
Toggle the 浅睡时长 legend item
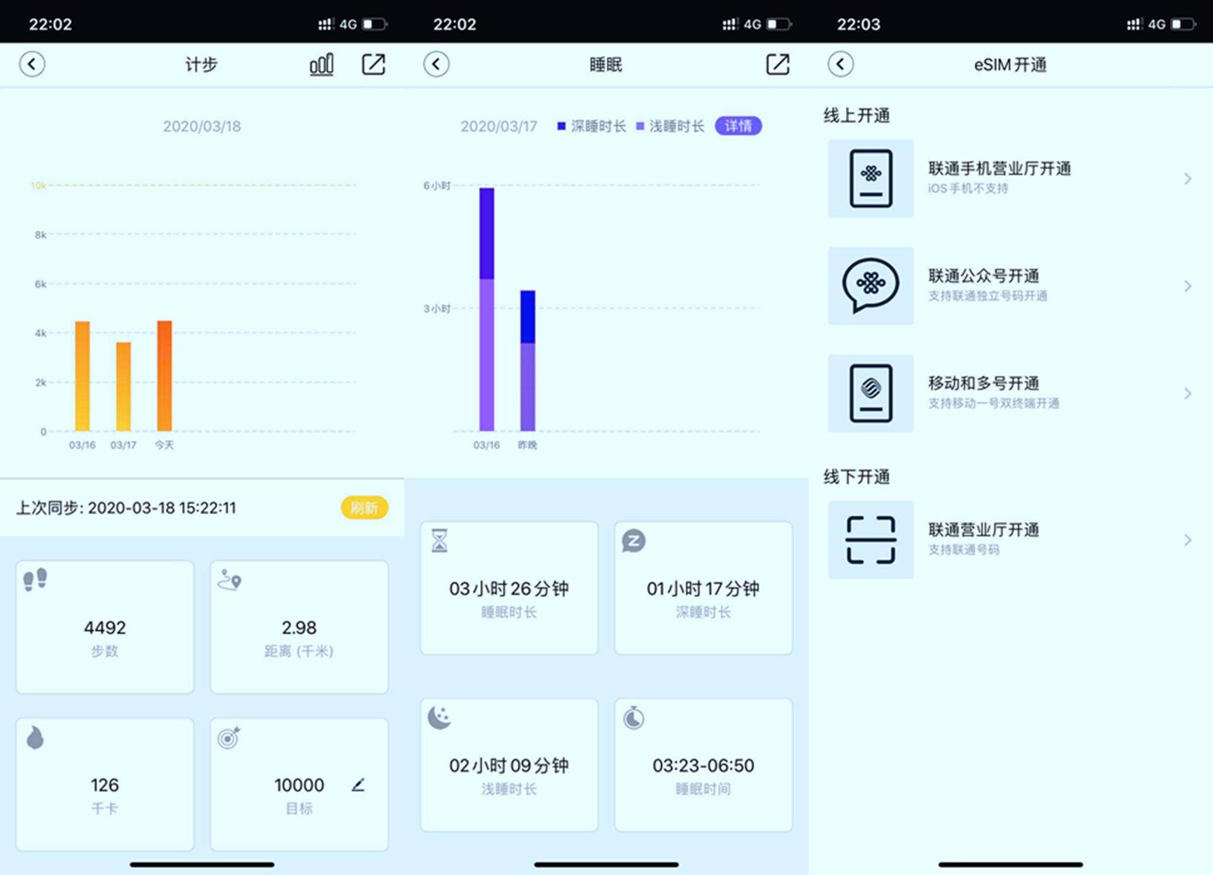[670, 126]
